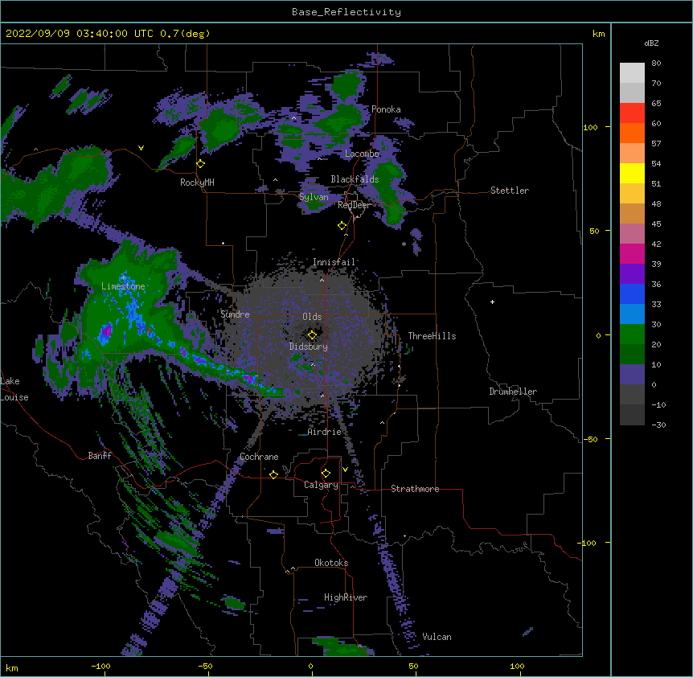Click the km unit label at top right
The image size is (693, 677).
[x=598, y=34]
